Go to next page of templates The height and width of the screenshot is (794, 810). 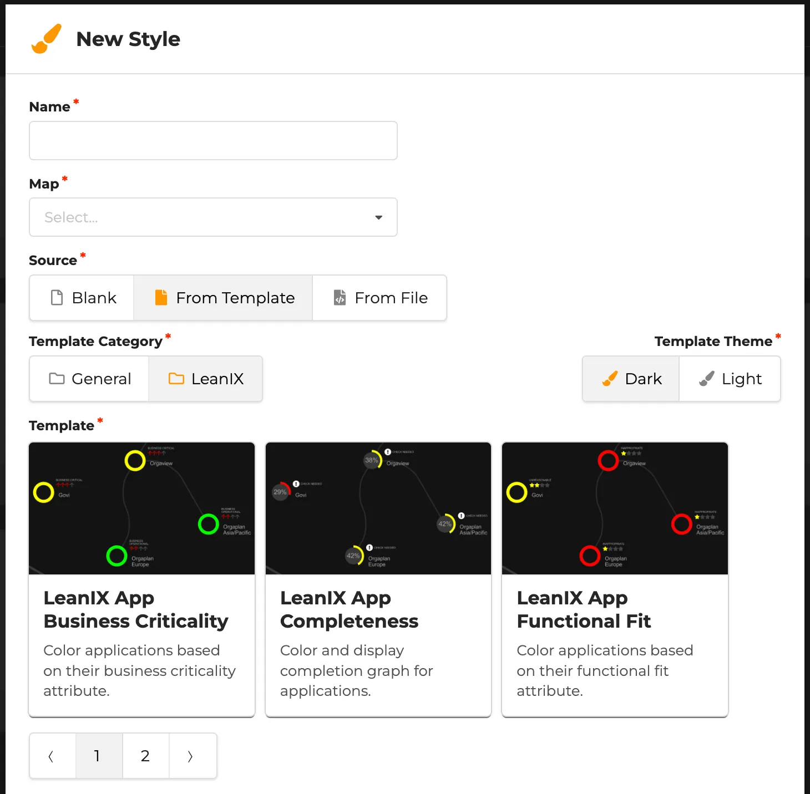pyautogui.click(x=193, y=756)
